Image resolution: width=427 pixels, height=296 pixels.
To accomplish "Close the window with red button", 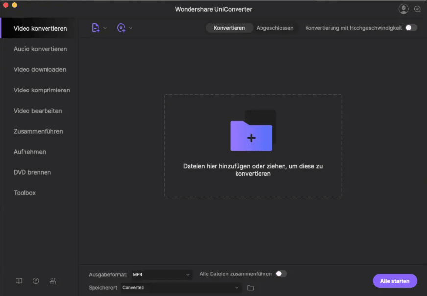I will [6, 5].
